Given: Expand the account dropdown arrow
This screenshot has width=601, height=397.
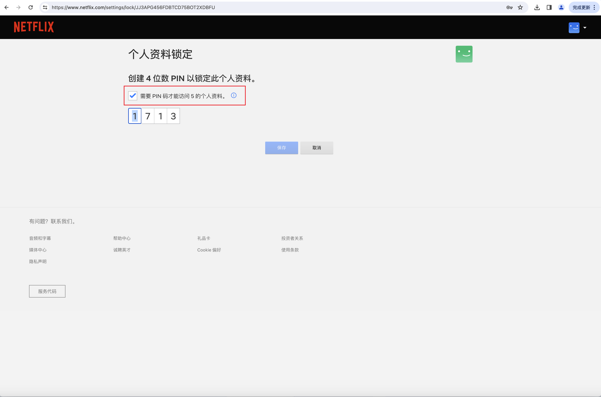Looking at the screenshot, I should [x=585, y=27].
